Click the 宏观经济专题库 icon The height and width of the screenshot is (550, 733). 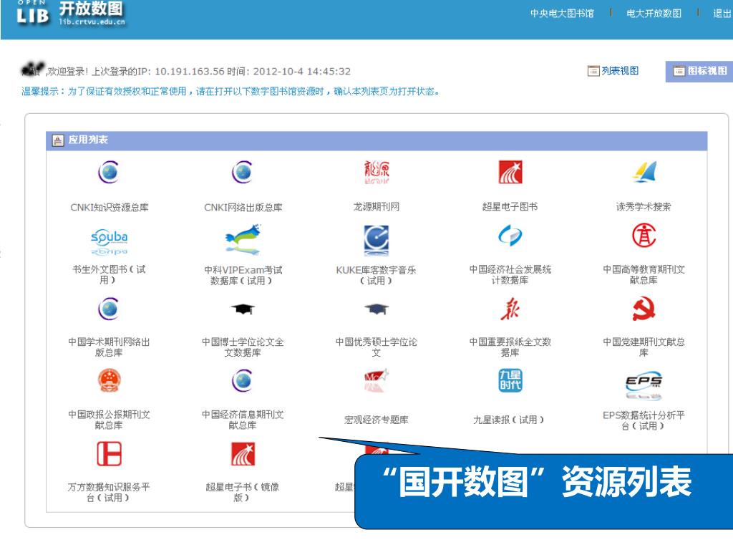click(377, 381)
